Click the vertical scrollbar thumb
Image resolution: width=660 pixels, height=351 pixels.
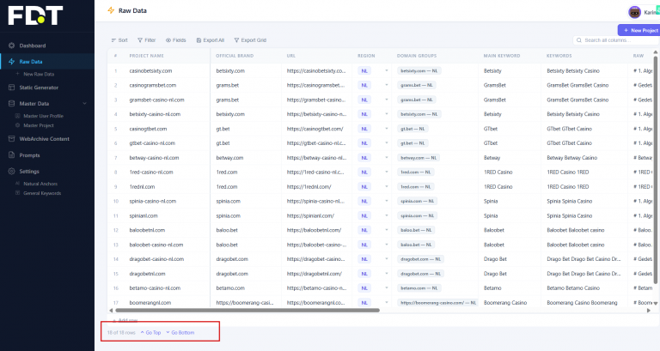pyautogui.click(x=656, y=170)
